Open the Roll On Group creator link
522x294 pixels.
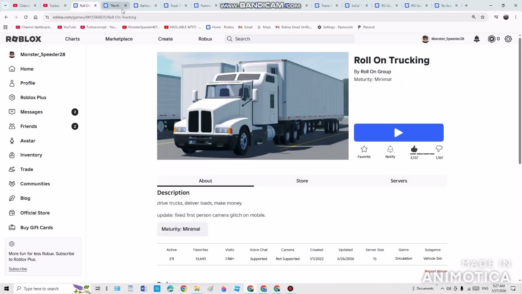376,71
